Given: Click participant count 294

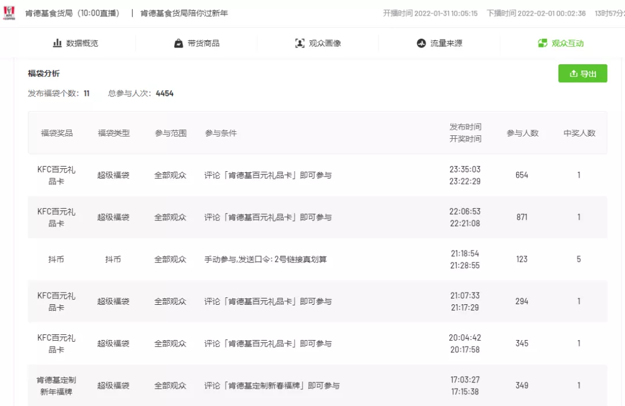Looking at the screenshot, I should (522, 301).
